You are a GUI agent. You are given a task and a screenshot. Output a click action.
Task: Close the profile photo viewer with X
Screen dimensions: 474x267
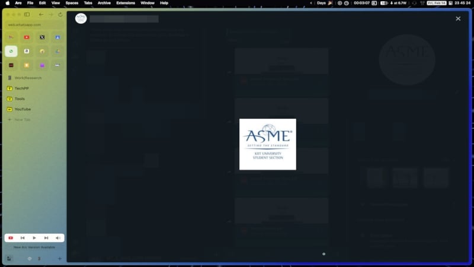click(x=458, y=18)
